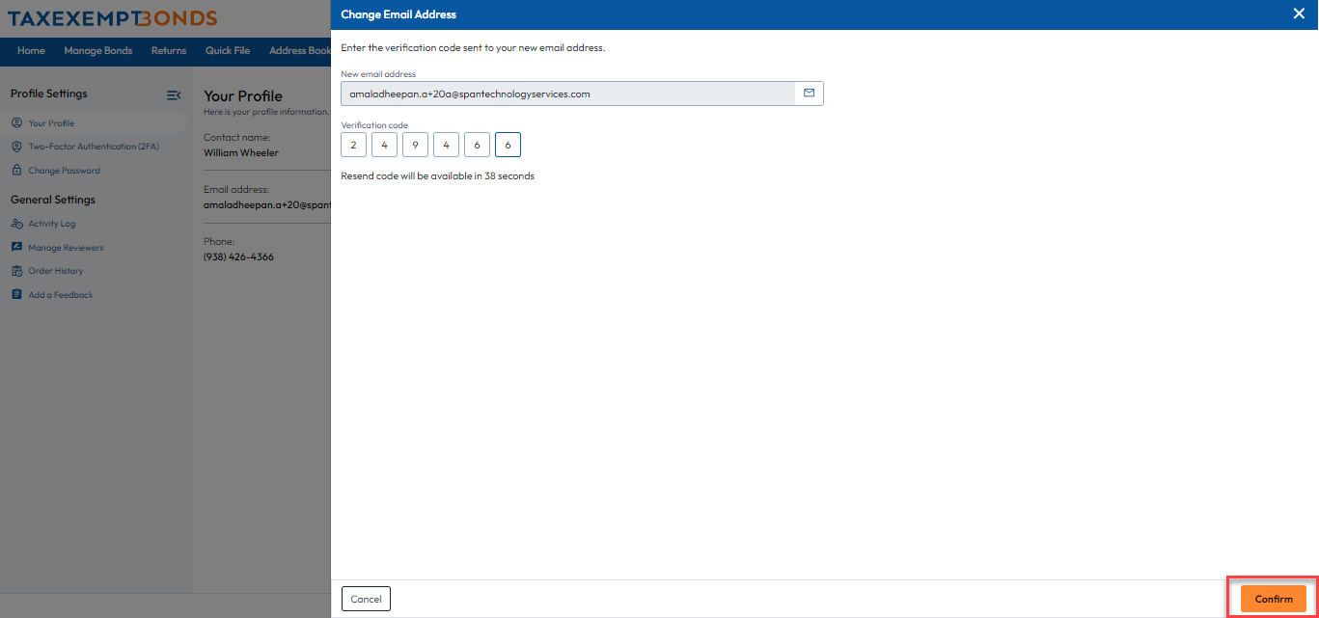Click the Order History icon
This screenshot has height=618, width=1319.
[16, 271]
